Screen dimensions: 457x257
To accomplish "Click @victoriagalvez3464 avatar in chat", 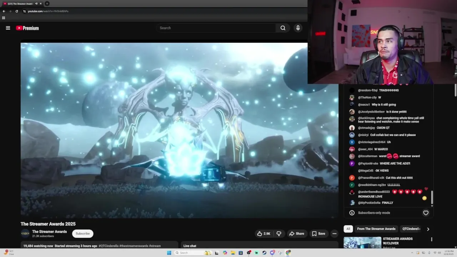I will [x=352, y=142].
